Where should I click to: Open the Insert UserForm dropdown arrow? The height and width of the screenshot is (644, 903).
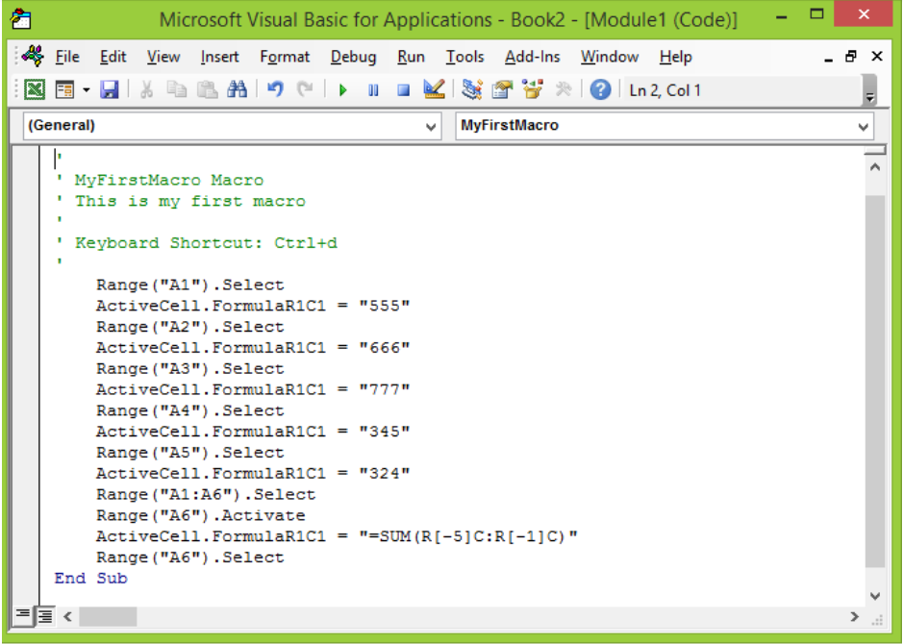point(87,89)
